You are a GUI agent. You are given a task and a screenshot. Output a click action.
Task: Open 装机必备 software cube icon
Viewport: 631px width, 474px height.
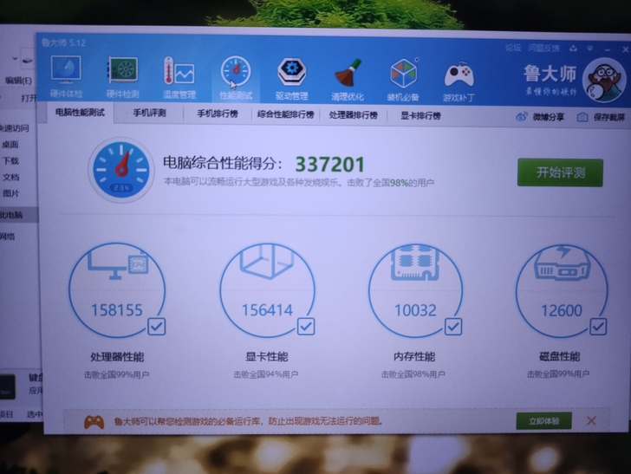(403, 80)
